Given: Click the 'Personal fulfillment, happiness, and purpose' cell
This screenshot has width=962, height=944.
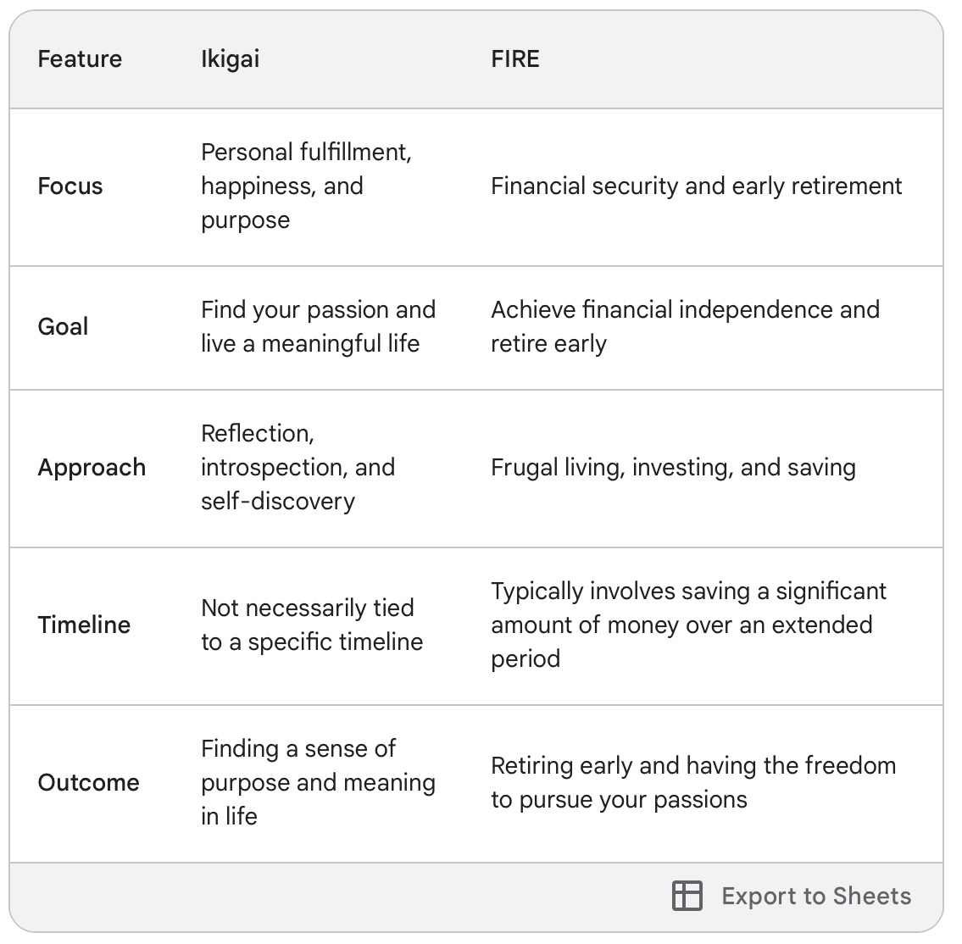Looking at the screenshot, I should pyautogui.click(x=305, y=186).
